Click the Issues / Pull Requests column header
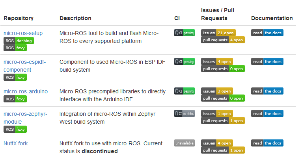The image size is (302, 165). point(218,14)
